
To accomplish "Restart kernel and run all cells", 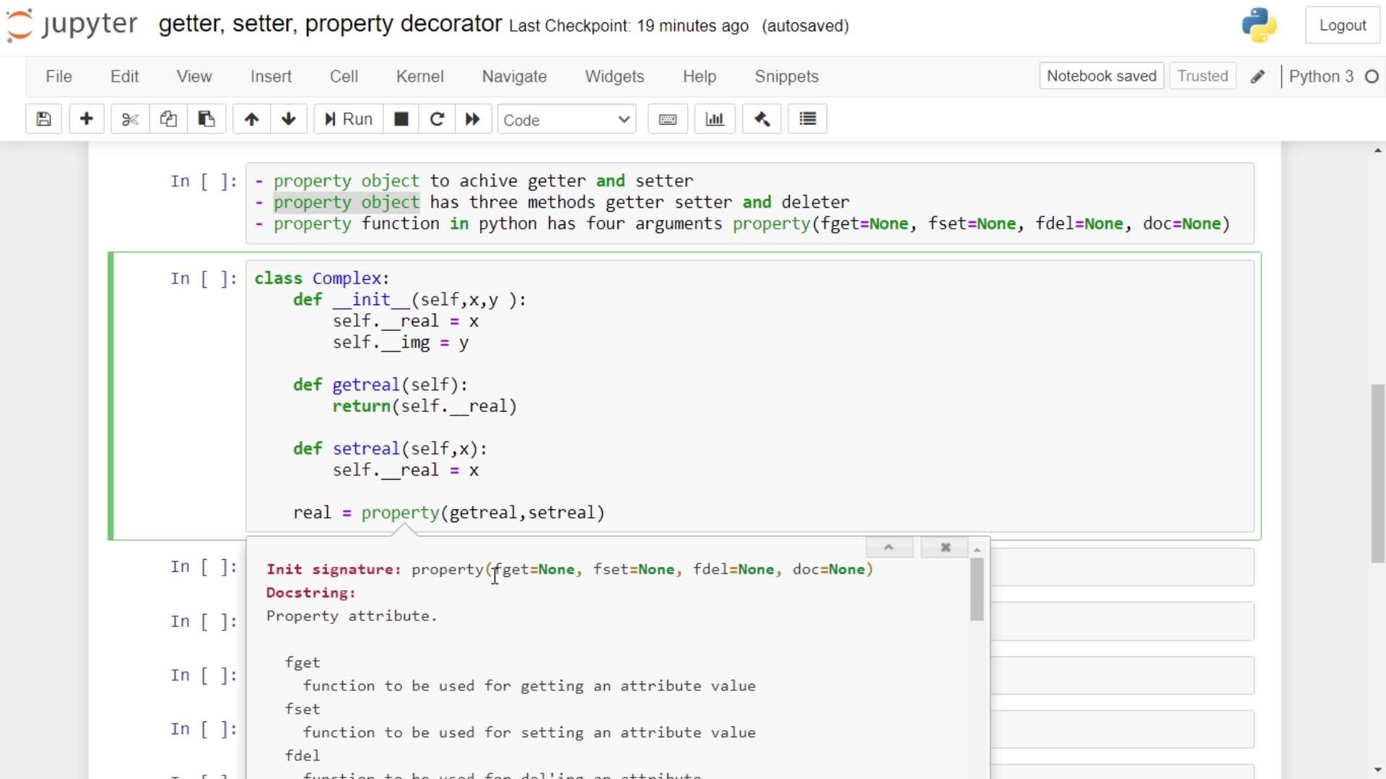I will 473,119.
